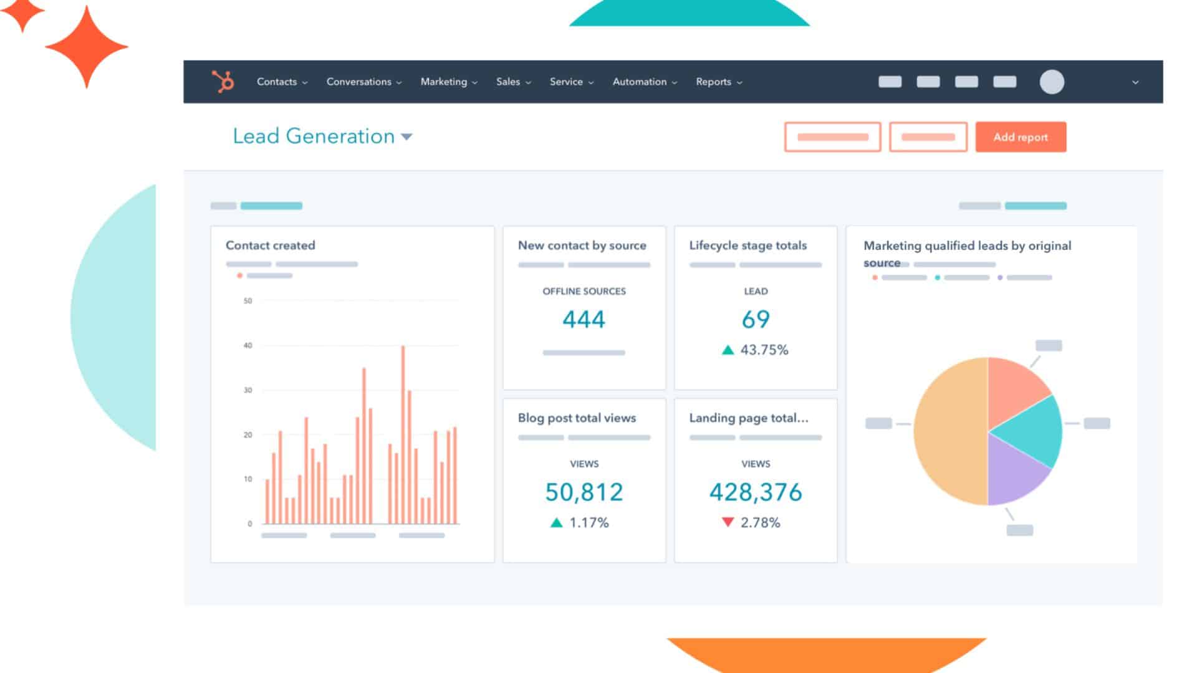The image size is (1197, 673).
Task: Click the user profile avatar icon
Action: [x=1052, y=82]
